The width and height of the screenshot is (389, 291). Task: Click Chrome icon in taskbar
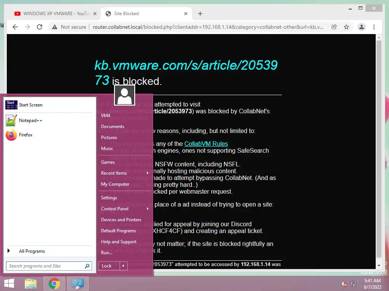pyautogui.click(x=54, y=283)
